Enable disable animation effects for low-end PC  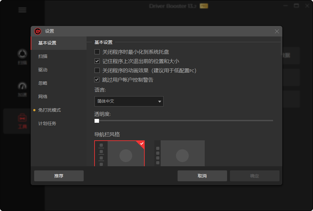pos(97,70)
